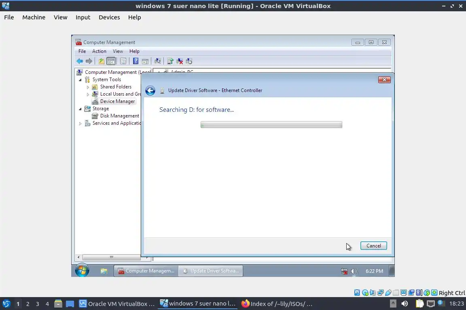Click host volume icon in system tray
The width and height of the screenshot is (466, 310).
click(405, 304)
